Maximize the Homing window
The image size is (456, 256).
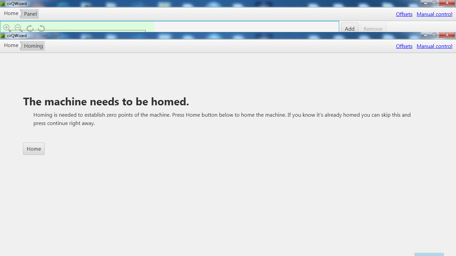(434, 35)
